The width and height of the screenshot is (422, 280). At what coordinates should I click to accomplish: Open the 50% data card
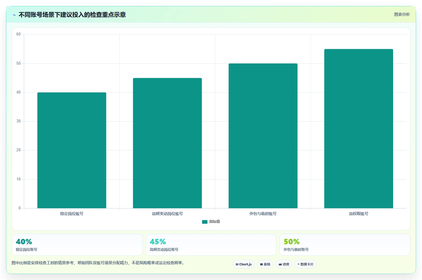345,245
